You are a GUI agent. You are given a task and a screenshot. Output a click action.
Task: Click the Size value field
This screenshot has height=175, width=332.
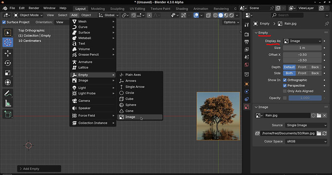302,48
